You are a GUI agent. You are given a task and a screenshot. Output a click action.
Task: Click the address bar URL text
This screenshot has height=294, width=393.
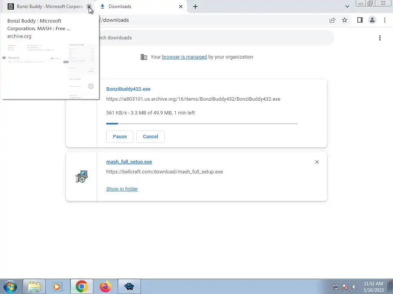[114, 20]
